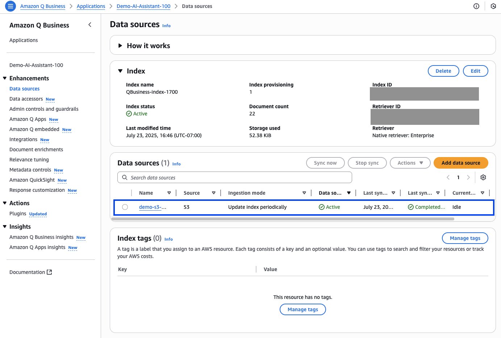Click the storage used value 52.38 KiB

[x=260, y=135]
